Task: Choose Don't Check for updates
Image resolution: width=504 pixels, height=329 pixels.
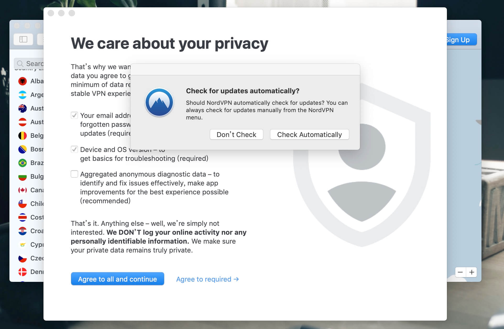Action: [x=236, y=135]
